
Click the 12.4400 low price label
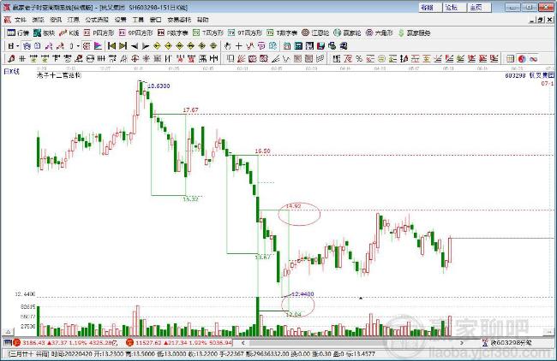(x=302, y=294)
